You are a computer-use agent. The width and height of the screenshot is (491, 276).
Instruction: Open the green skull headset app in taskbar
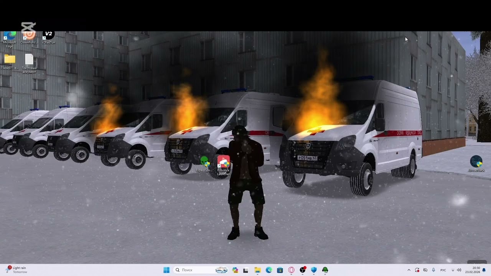pos(325,270)
